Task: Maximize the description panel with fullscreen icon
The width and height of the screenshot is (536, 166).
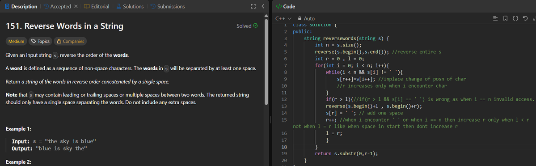Action: (x=253, y=6)
